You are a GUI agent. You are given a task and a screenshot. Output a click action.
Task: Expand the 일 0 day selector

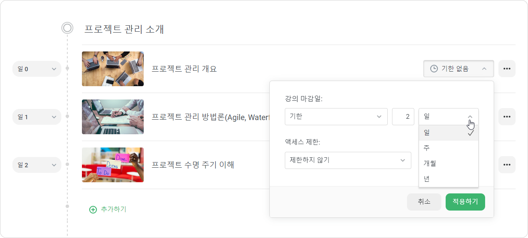click(37, 69)
